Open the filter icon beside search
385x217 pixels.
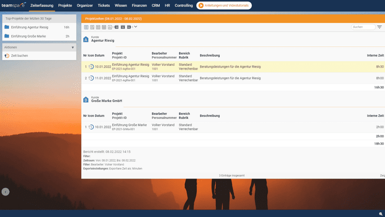click(380, 27)
